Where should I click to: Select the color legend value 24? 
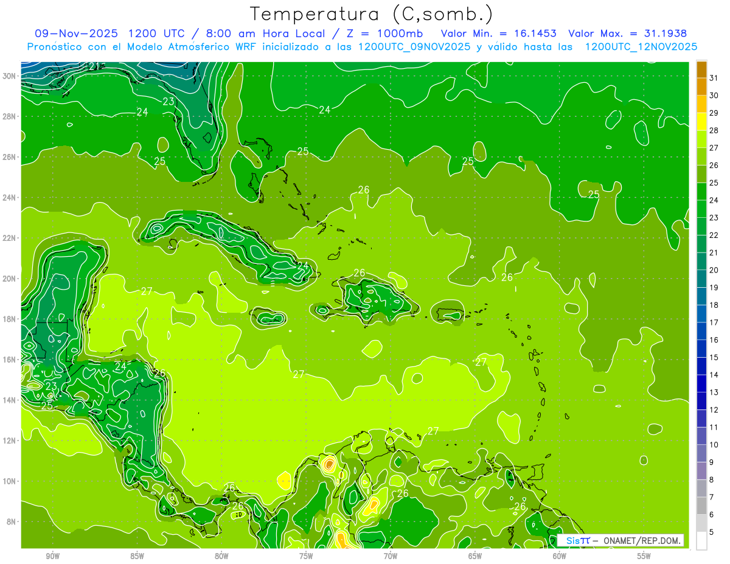(x=714, y=200)
